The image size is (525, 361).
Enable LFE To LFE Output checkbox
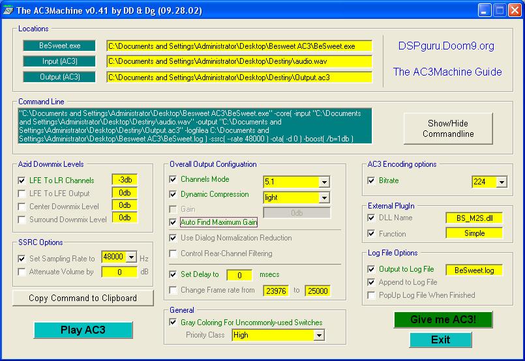[22, 194]
